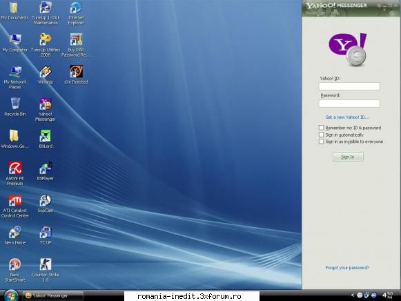Show hidden system tray icons arrow

click(353, 295)
